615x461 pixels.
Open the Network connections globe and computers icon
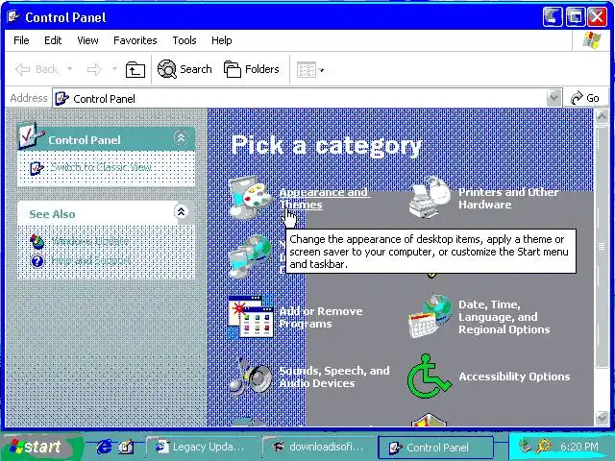(250, 256)
